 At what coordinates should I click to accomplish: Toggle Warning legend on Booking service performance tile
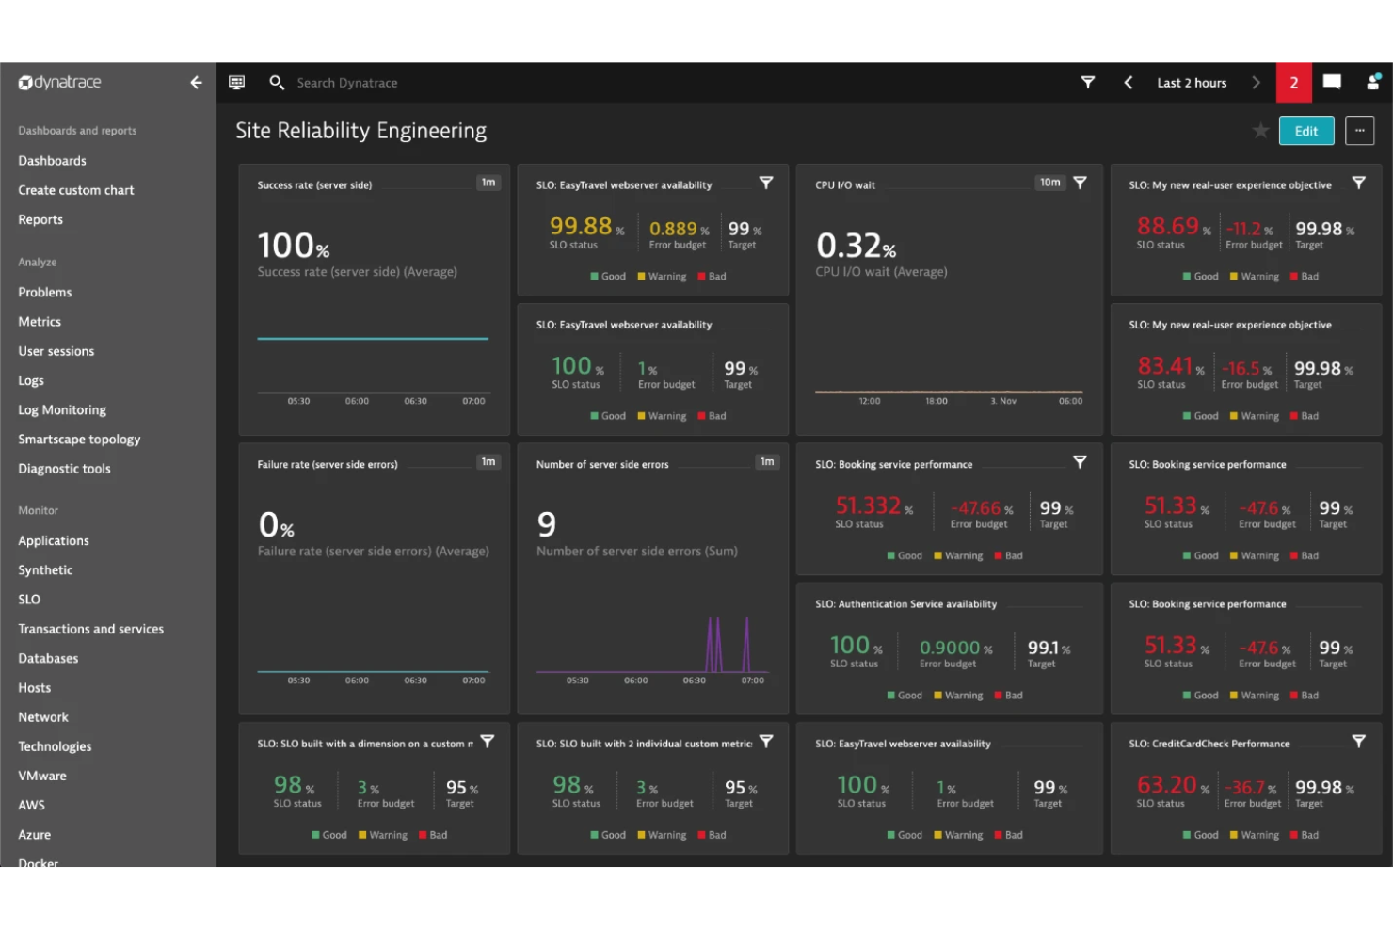pyautogui.click(x=959, y=555)
